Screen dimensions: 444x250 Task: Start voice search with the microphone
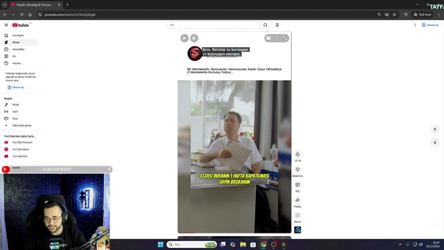coord(277,25)
